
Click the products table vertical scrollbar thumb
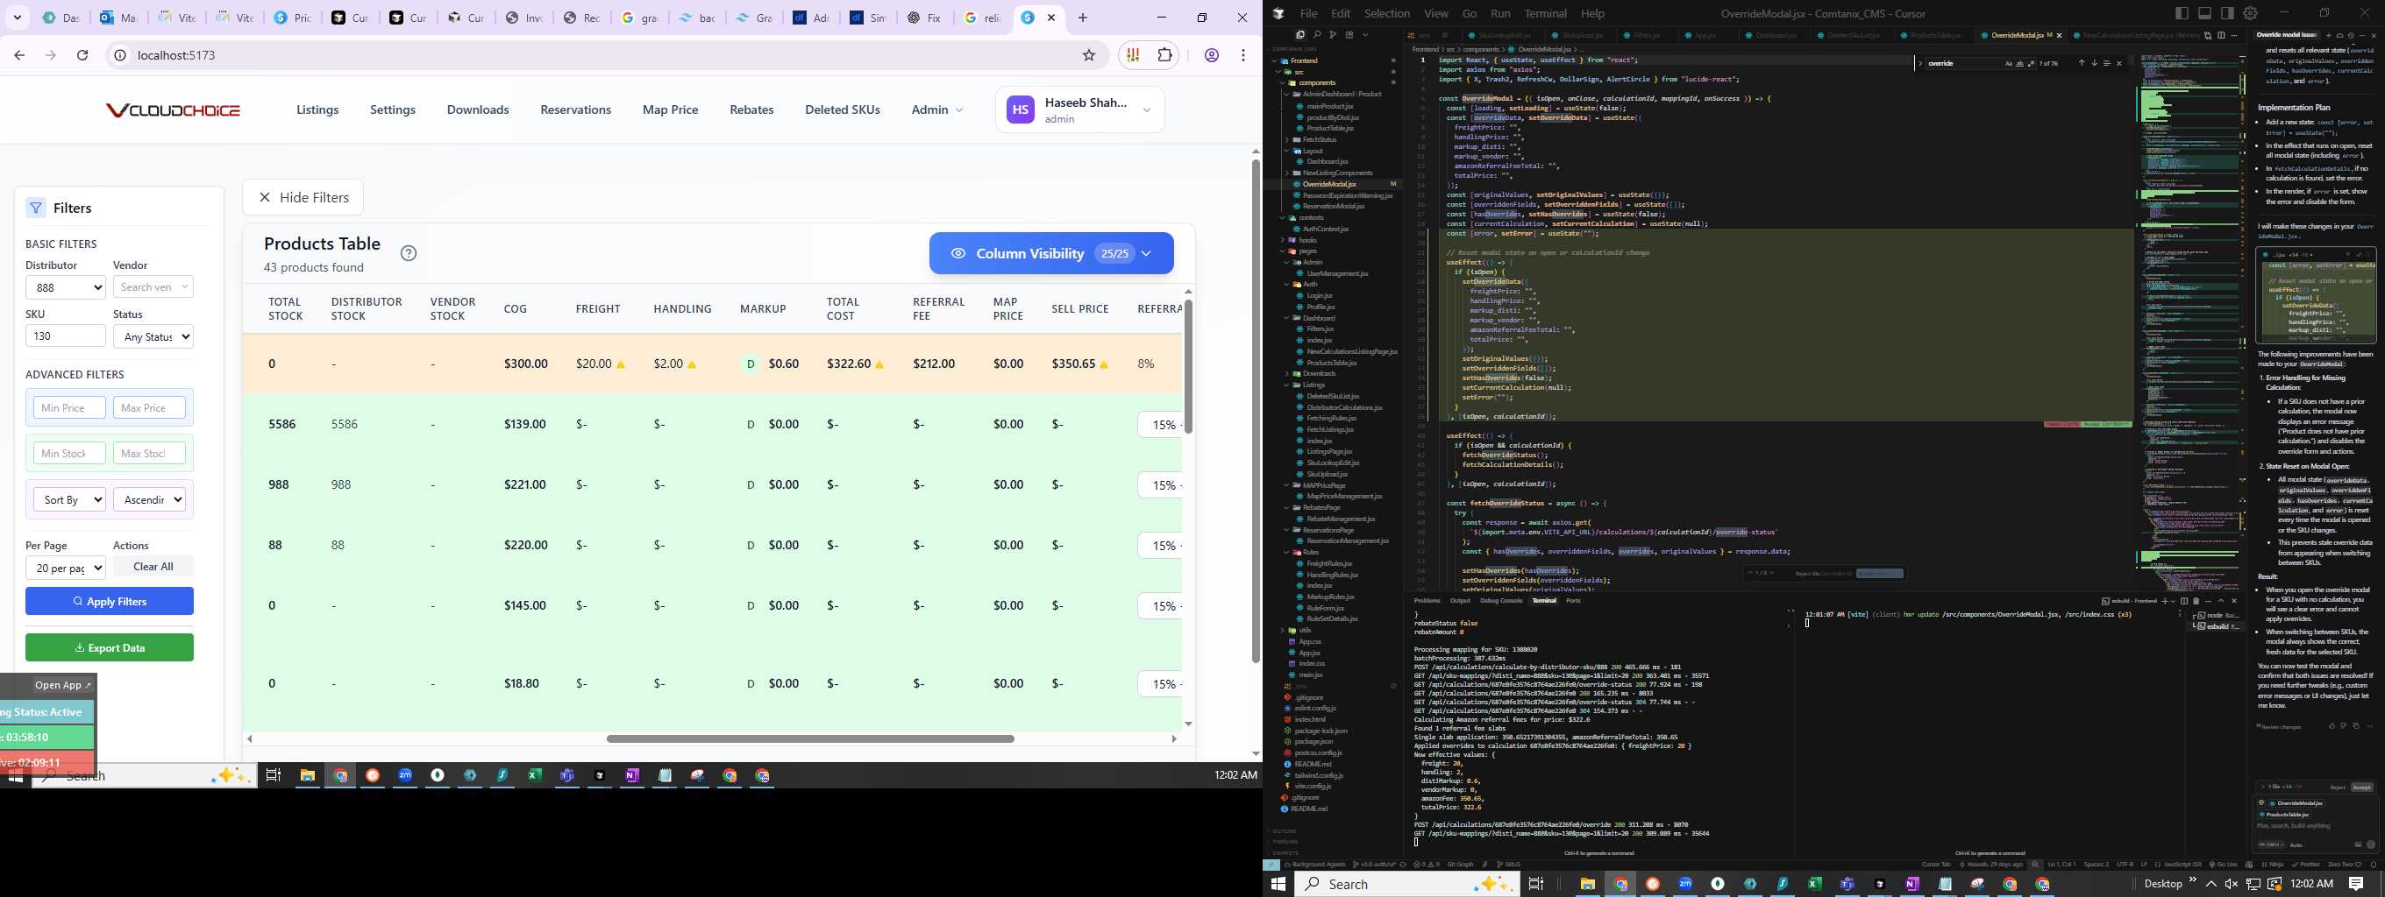(x=1188, y=366)
